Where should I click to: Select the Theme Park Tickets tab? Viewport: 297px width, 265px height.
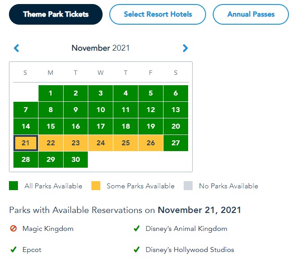56,14
